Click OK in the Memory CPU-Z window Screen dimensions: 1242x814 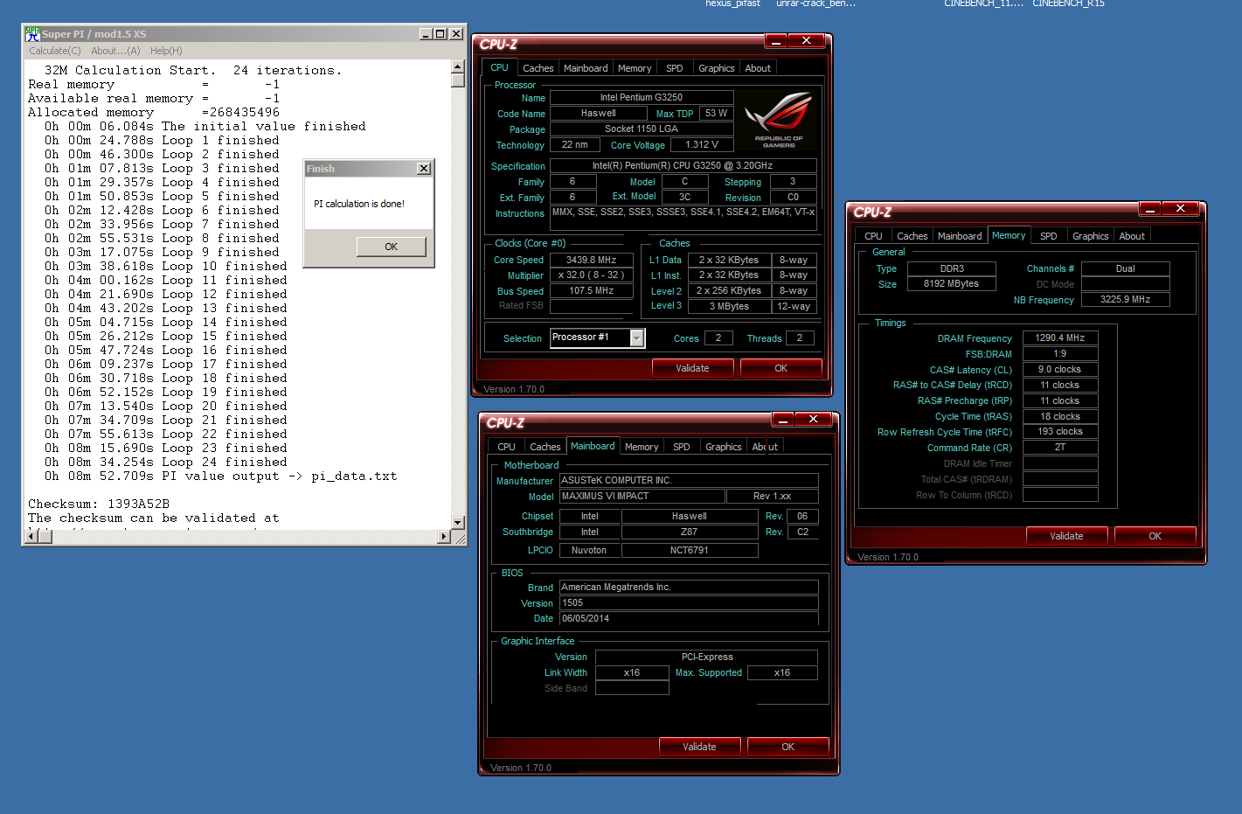[x=1155, y=536]
